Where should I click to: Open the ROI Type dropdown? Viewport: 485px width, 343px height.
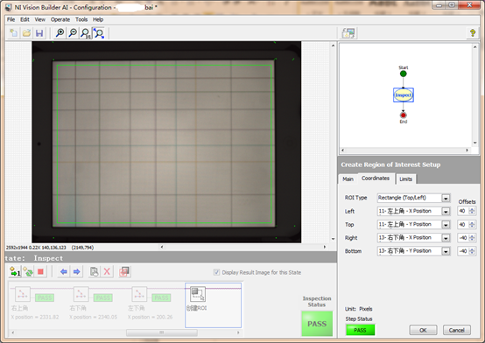tap(446, 198)
